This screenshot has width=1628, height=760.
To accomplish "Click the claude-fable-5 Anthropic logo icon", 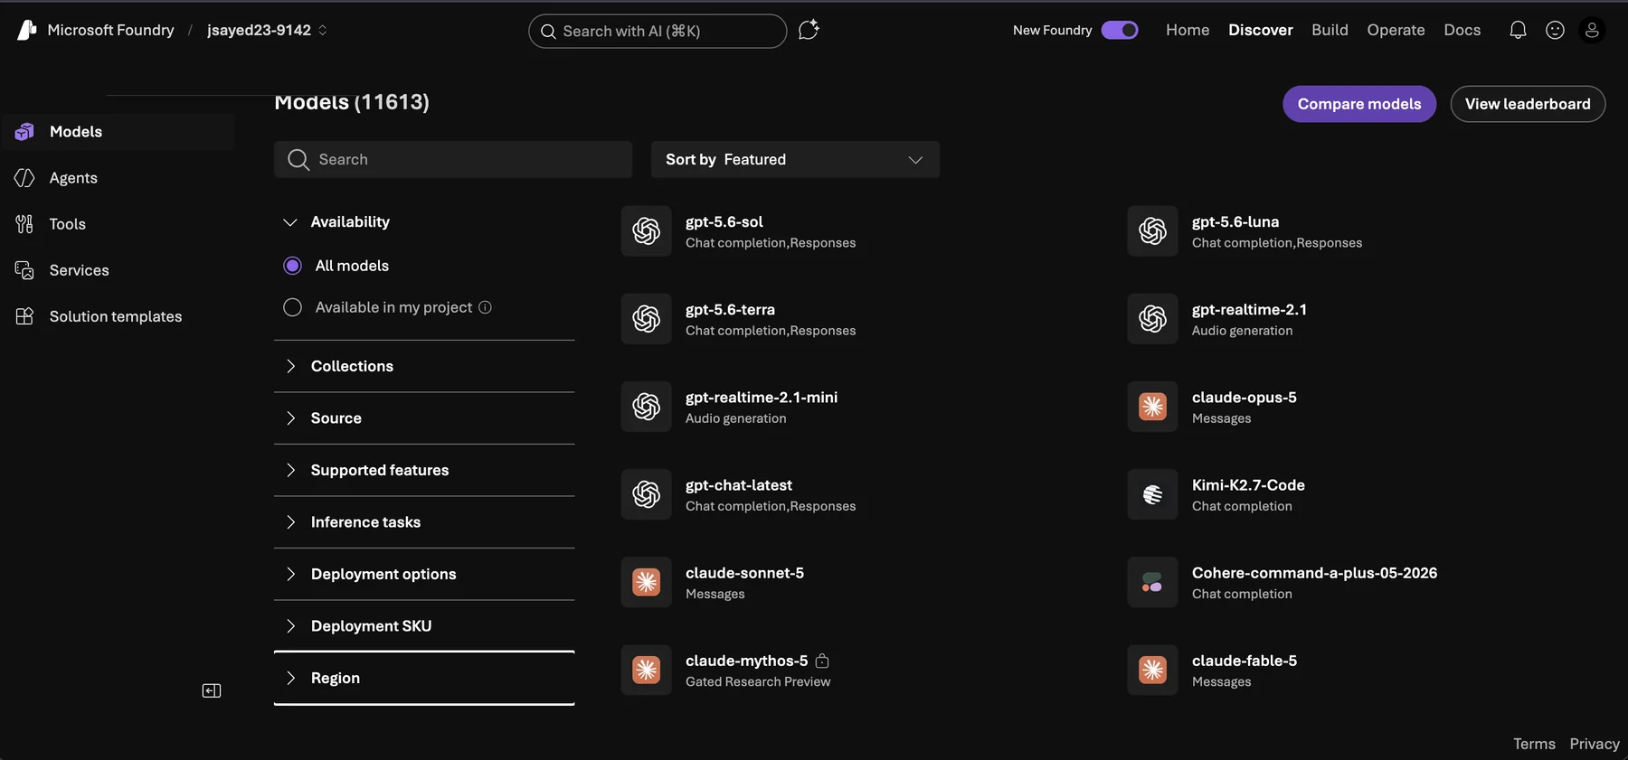I will pyautogui.click(x=1152, y=670).
